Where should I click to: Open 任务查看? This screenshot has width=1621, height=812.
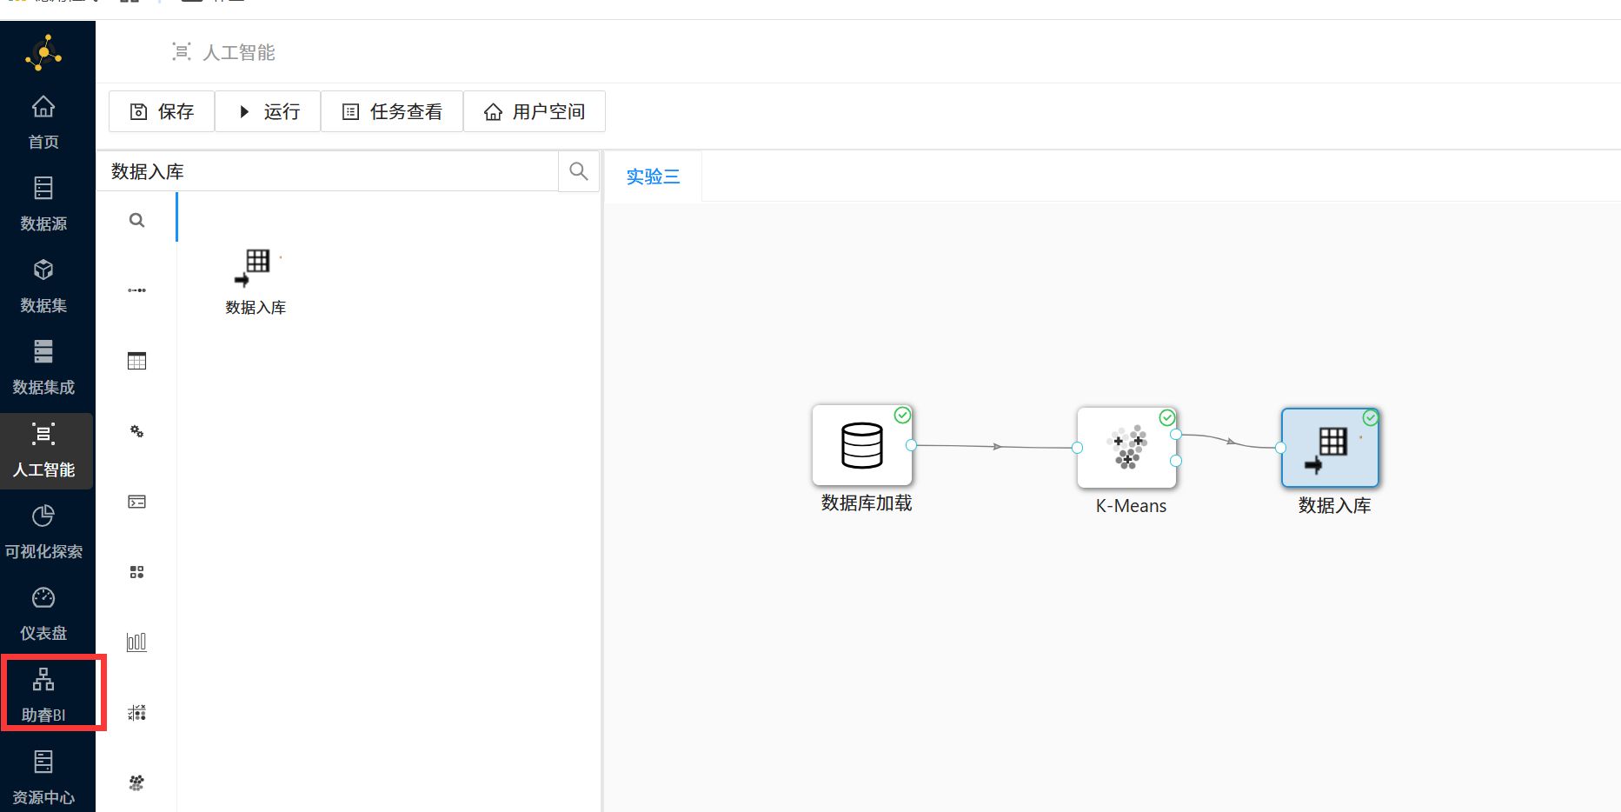[392, 111]
